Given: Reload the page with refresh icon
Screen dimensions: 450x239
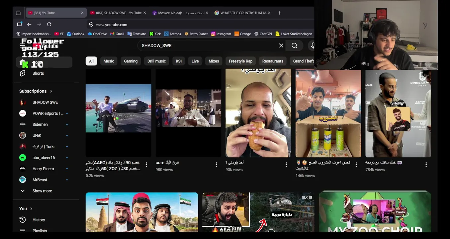Looking at the screenshot, I should (49, 24).
